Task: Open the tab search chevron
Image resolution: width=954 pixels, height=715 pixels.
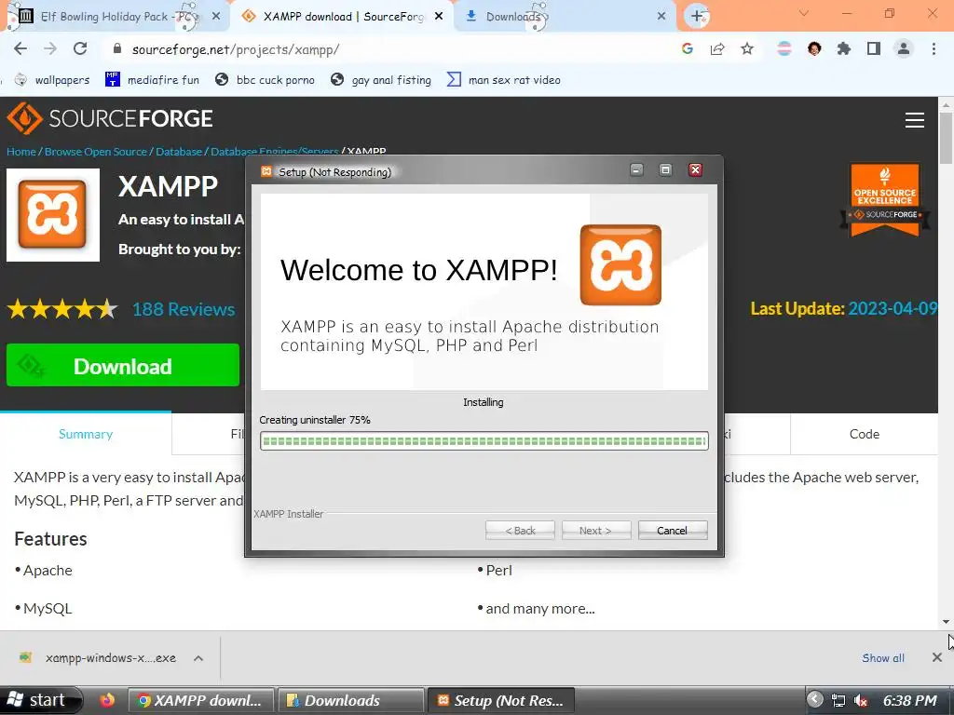Action: 804,13
